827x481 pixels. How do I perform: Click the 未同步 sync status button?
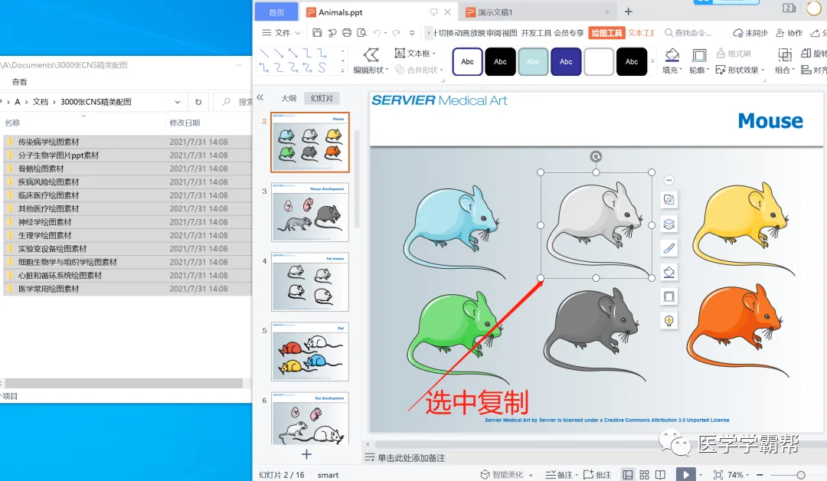point(750,33)
